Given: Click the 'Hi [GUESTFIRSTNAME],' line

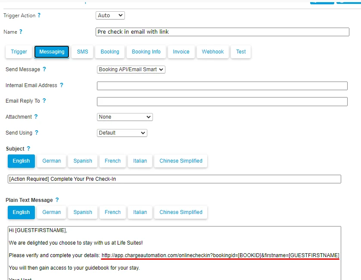Looking at the screenshot, I should 38,230.
